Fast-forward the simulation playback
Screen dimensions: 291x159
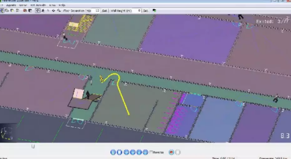(x=139, y=152)
